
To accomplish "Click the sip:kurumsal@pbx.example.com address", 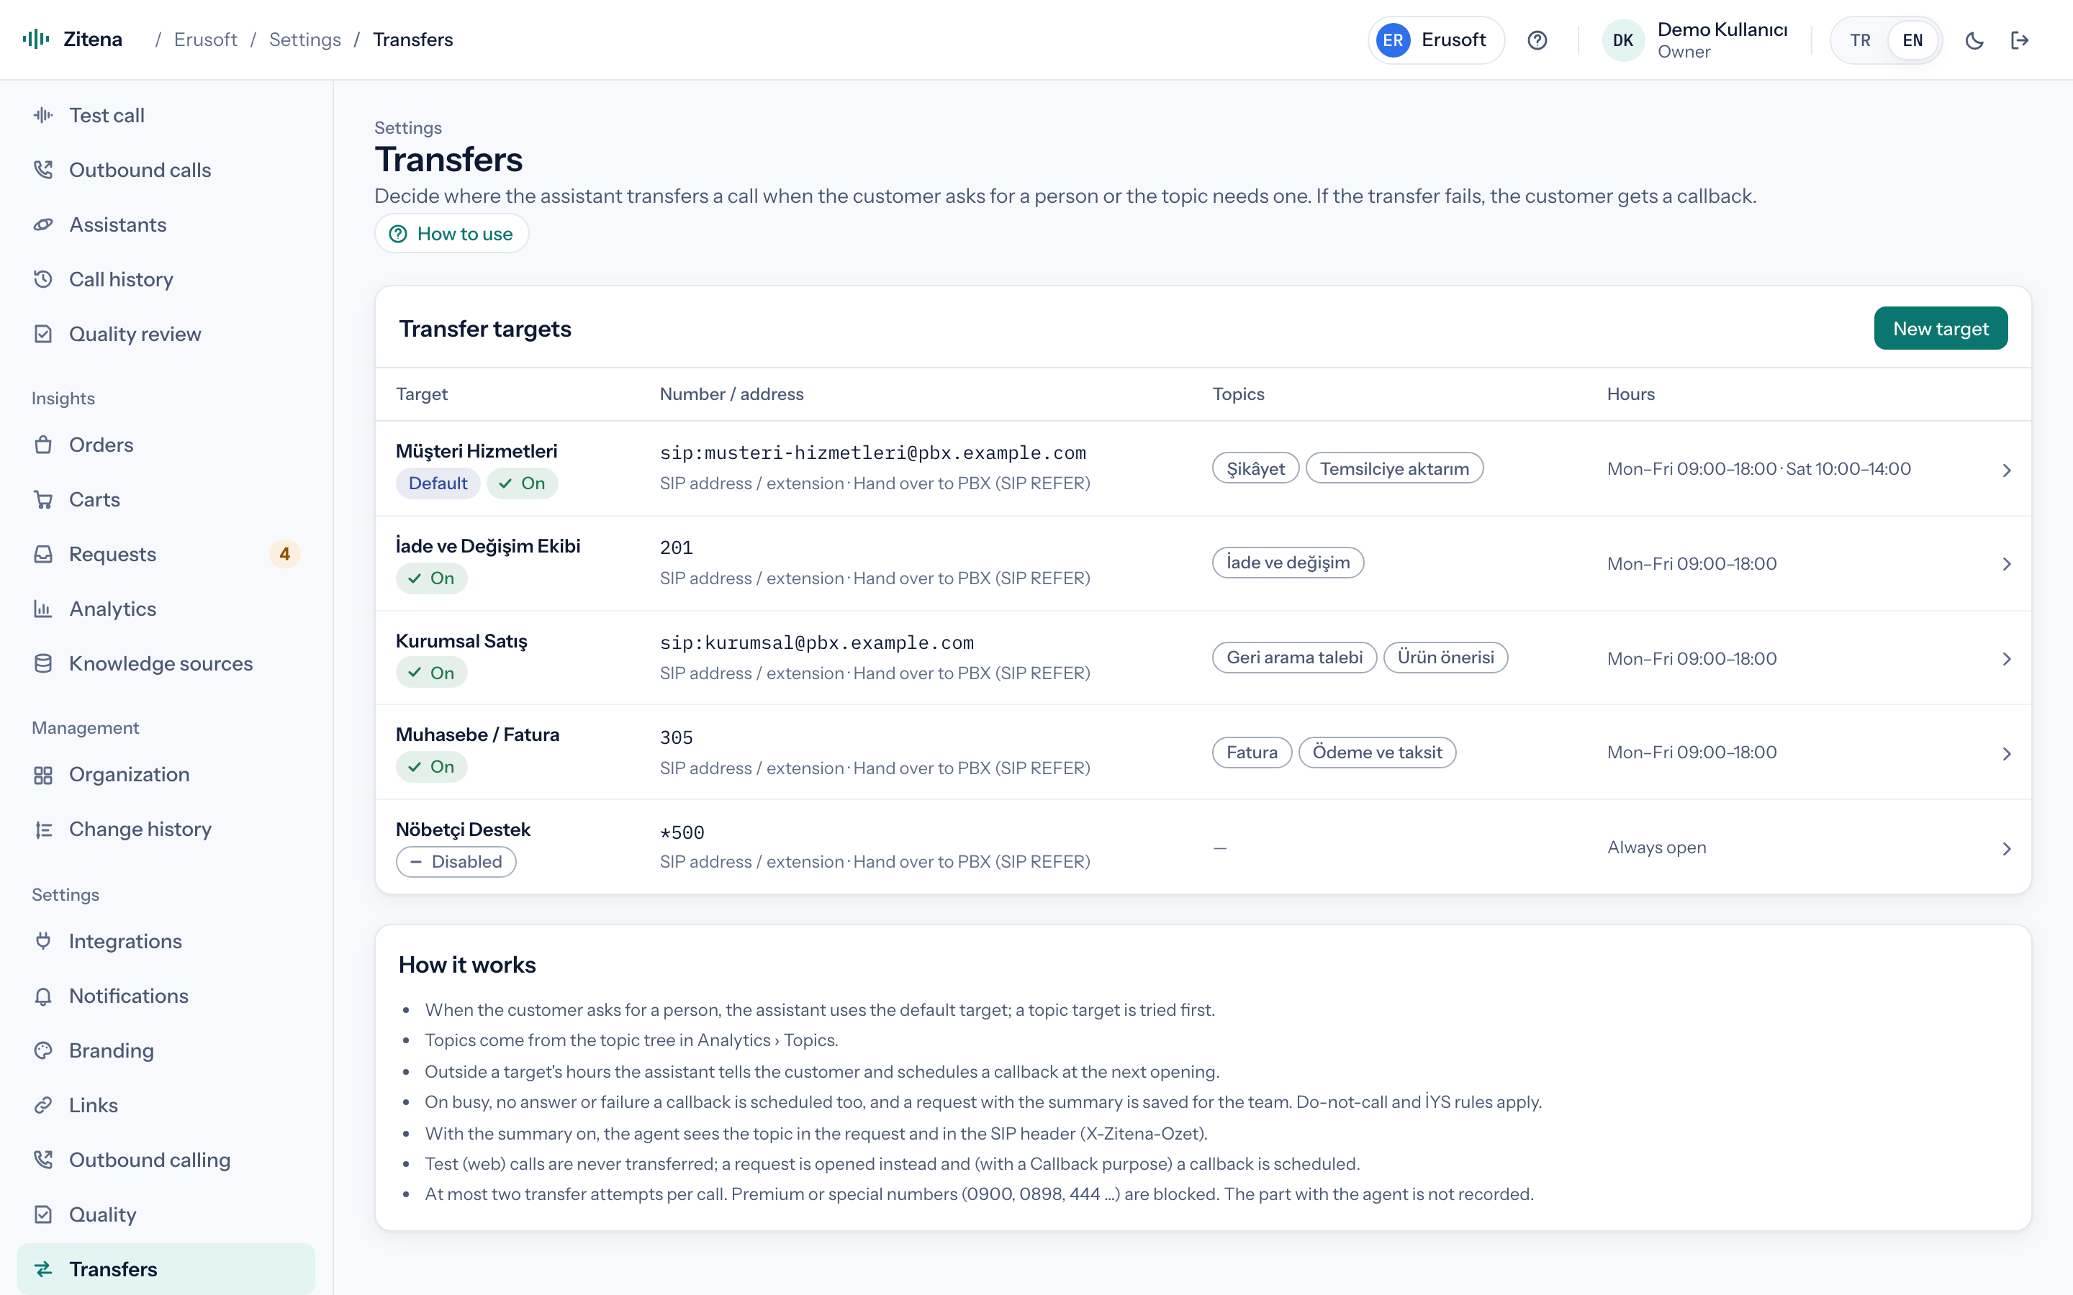I will click(x=816, y=642).
